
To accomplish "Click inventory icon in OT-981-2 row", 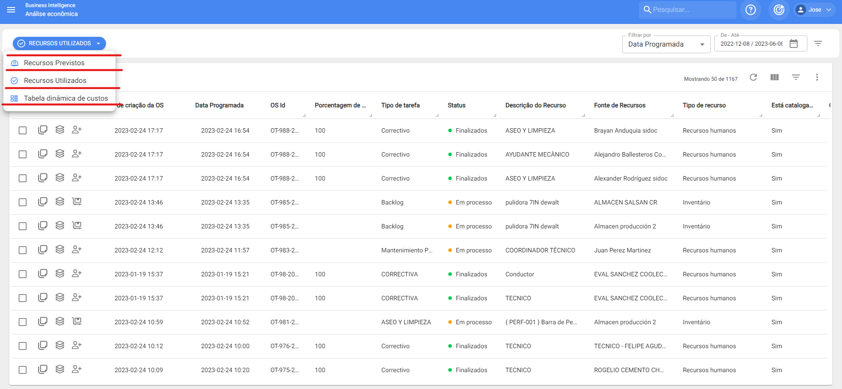I will 77,321.
